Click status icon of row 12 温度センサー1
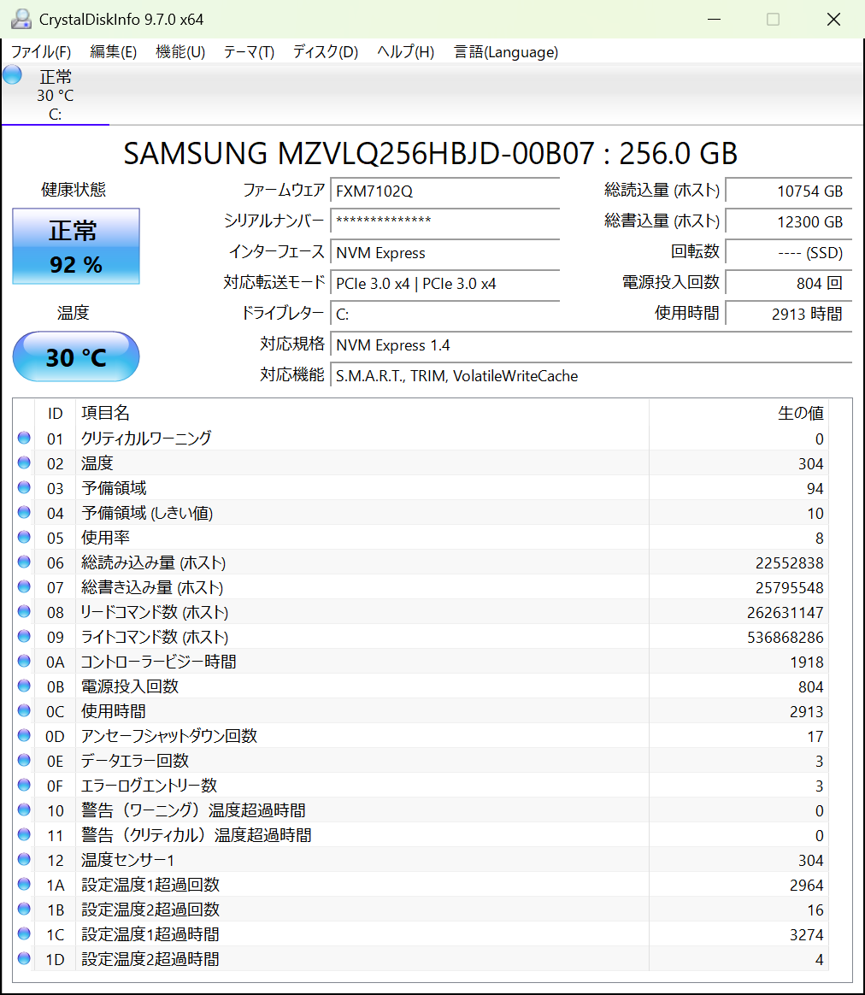This screenshot has width=865, height=995. (24, 859)
